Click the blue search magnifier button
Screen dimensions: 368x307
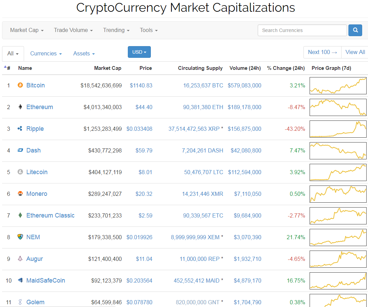point(355,30)
